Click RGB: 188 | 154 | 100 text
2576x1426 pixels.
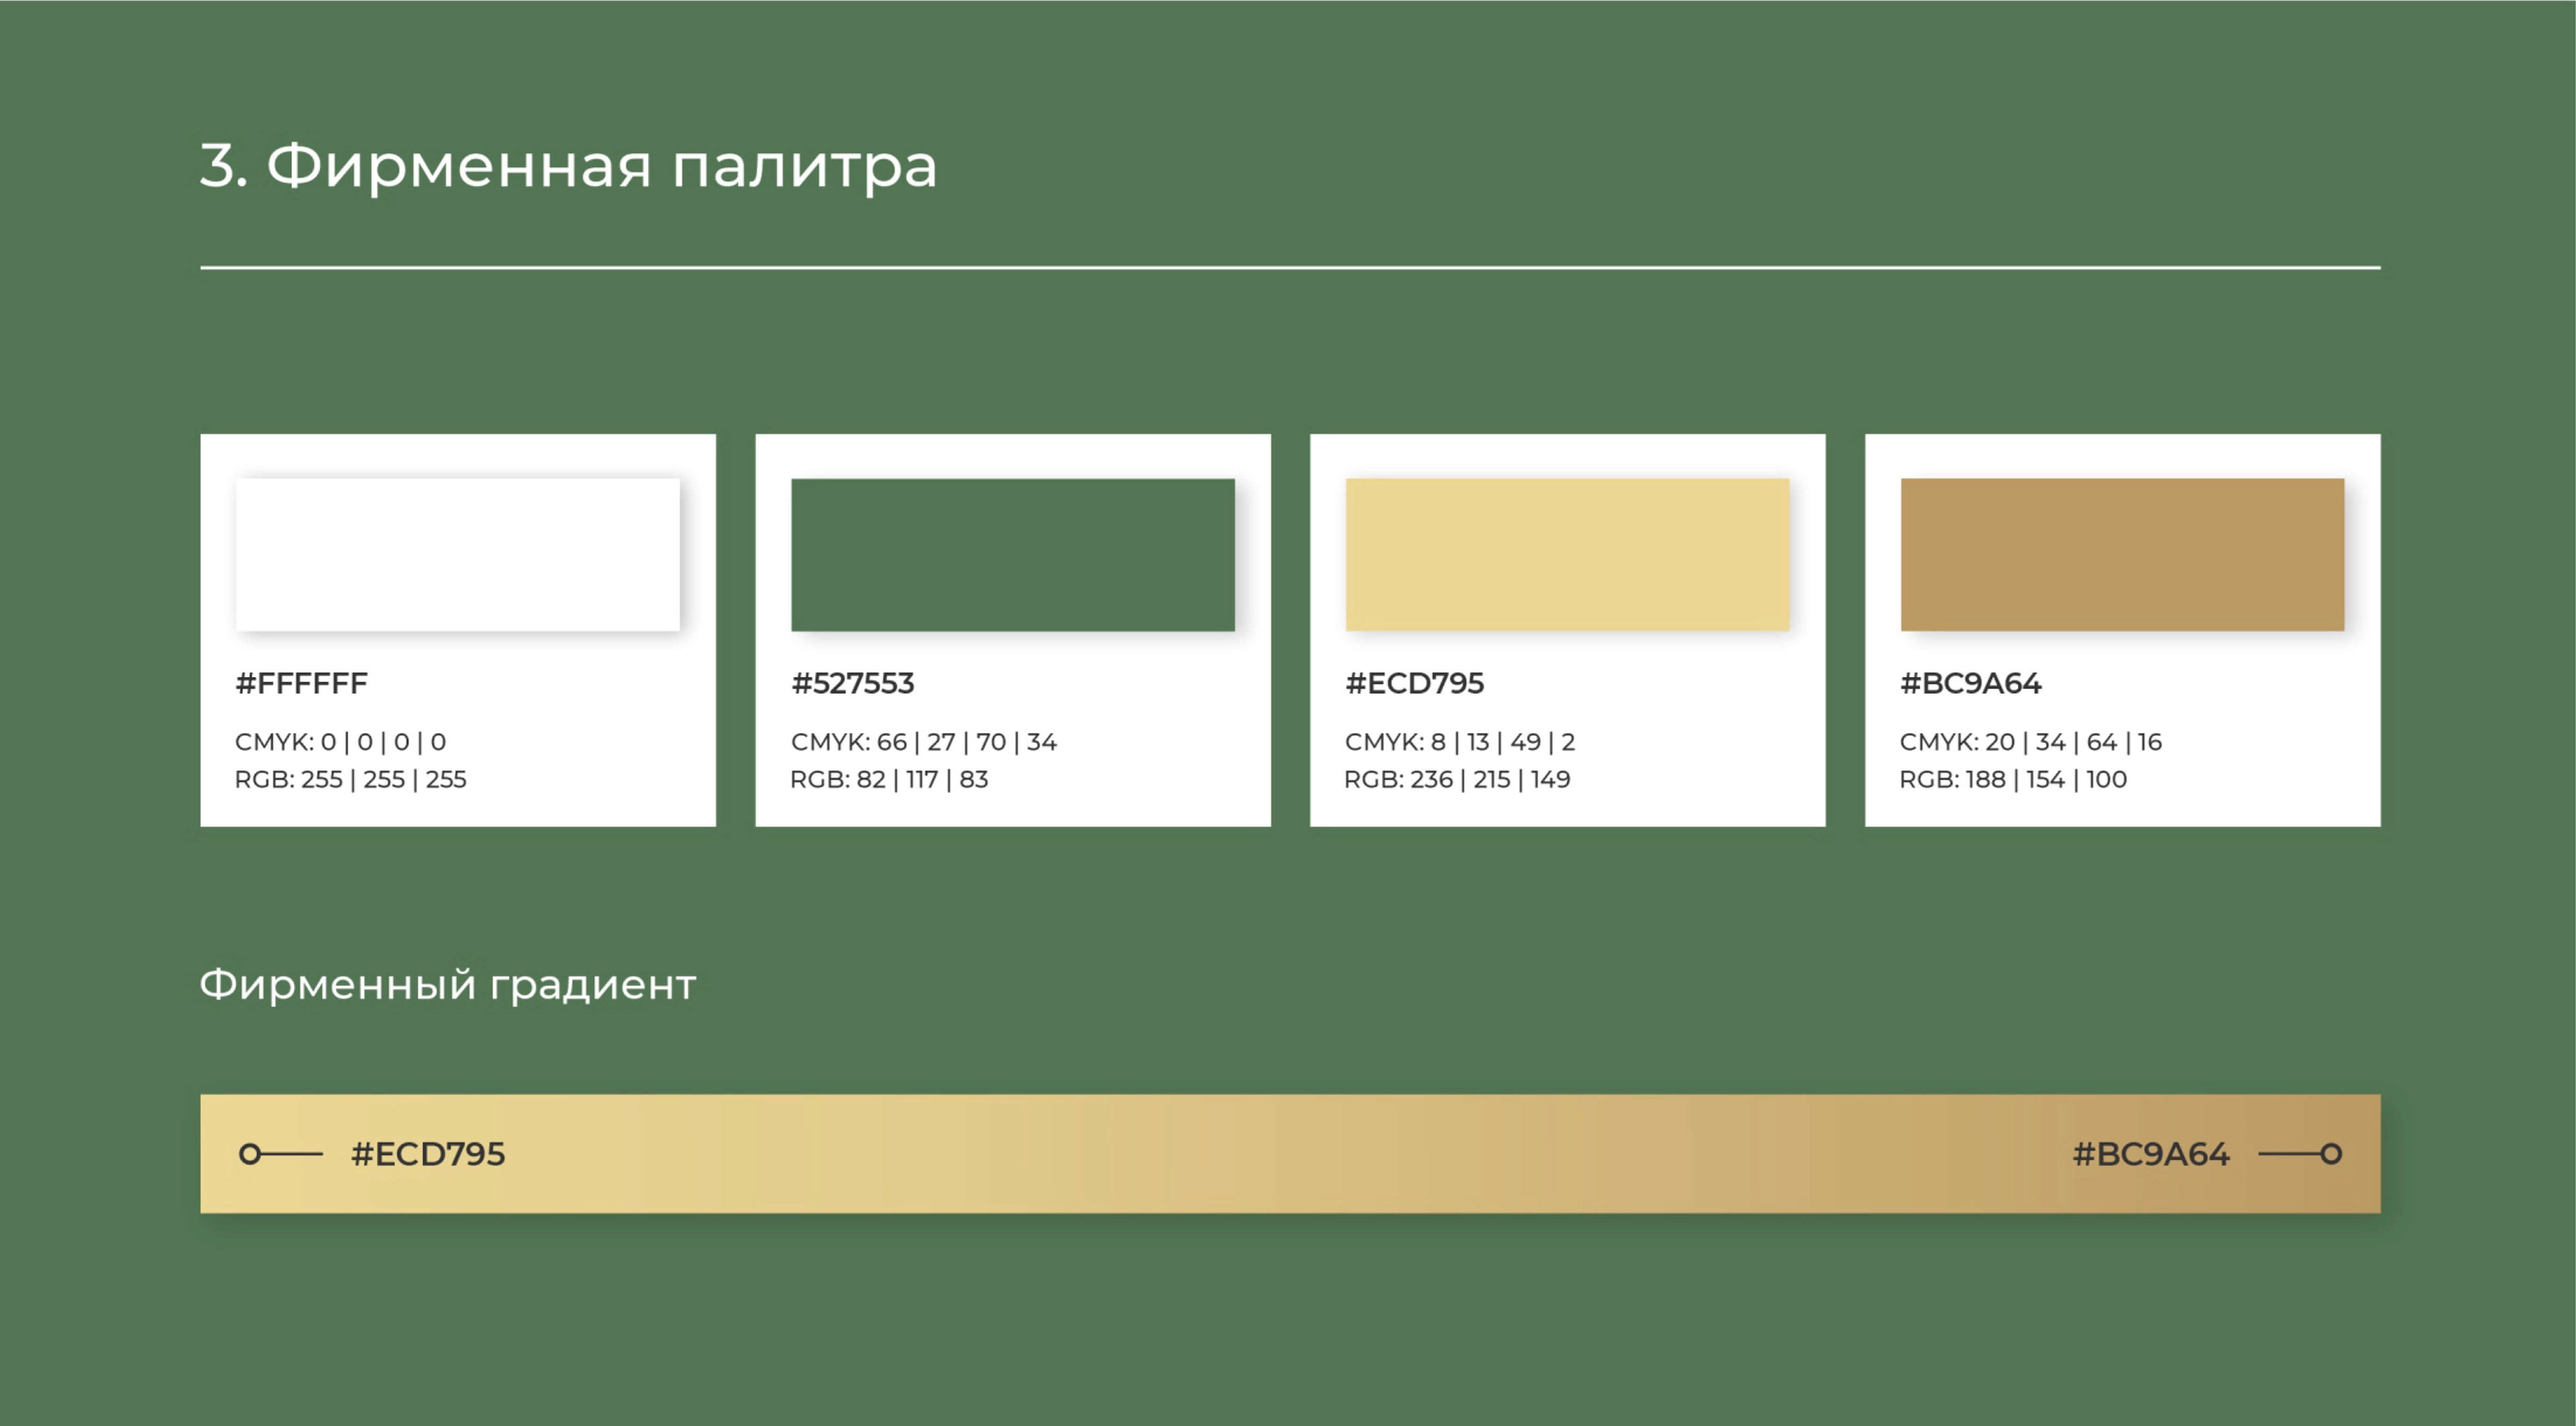[x=2012, y=779]
